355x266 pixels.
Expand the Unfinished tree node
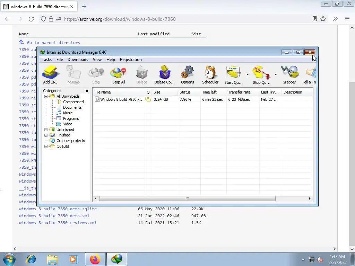coord(46,130)
